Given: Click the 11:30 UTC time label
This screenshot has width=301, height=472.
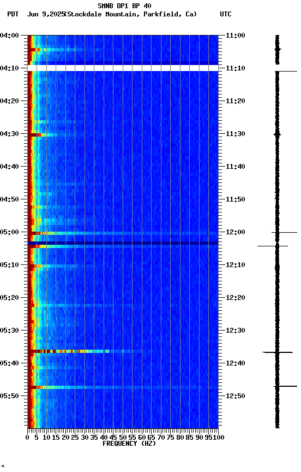Looking at the screenshot, I should [236, 134].
